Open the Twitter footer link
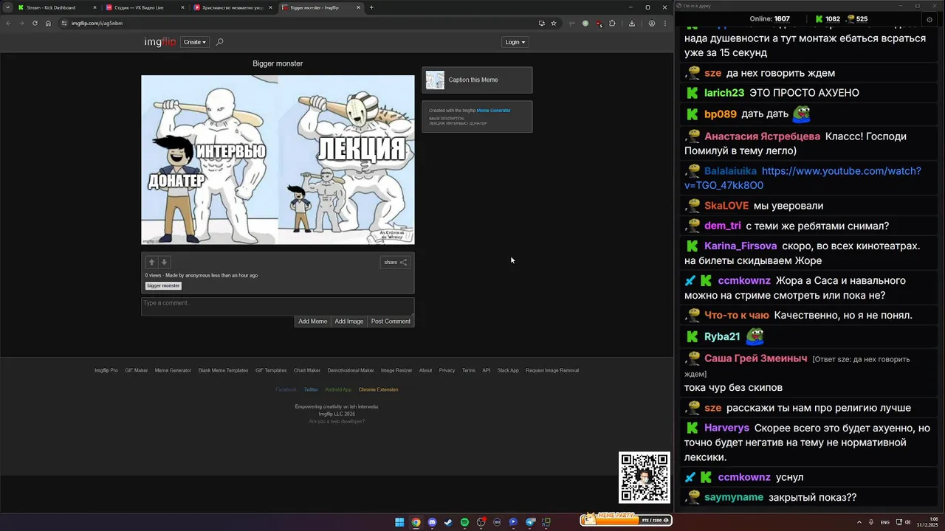 tap(311, 389)
